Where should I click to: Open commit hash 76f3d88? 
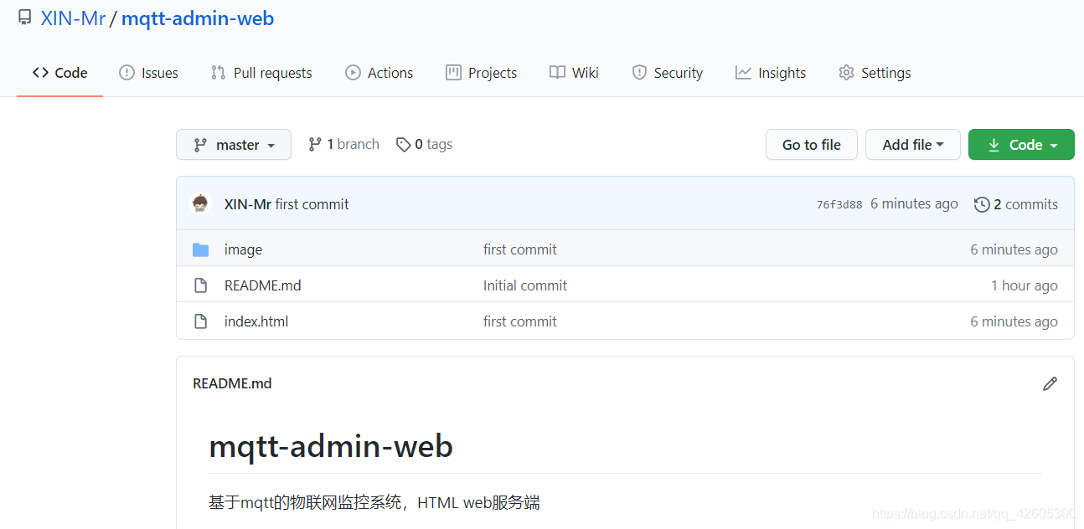(839, 204)
